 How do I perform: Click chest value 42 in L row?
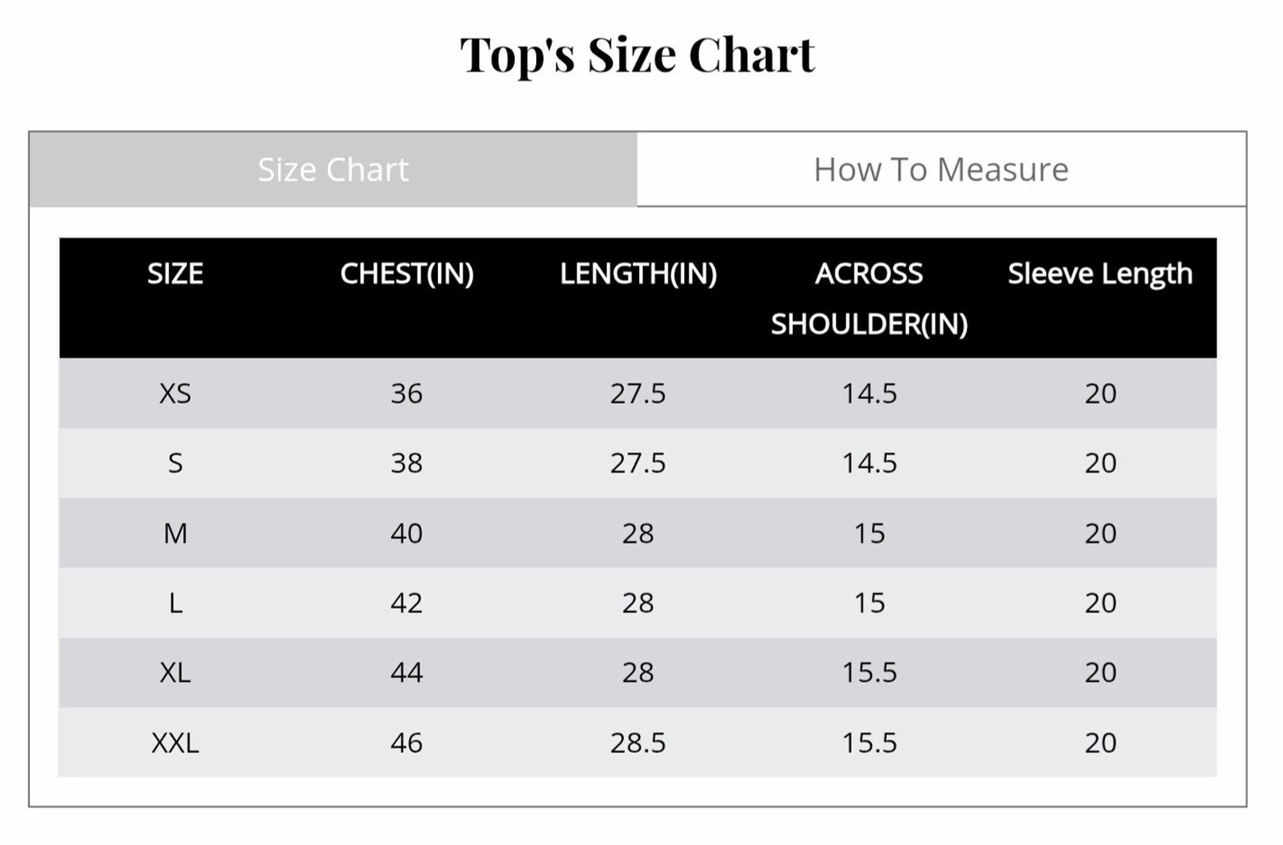406,603
